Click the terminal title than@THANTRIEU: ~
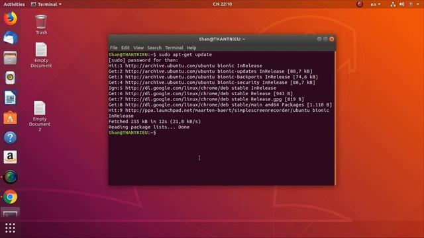The image size is (424, 238). (x=222, y=39)
